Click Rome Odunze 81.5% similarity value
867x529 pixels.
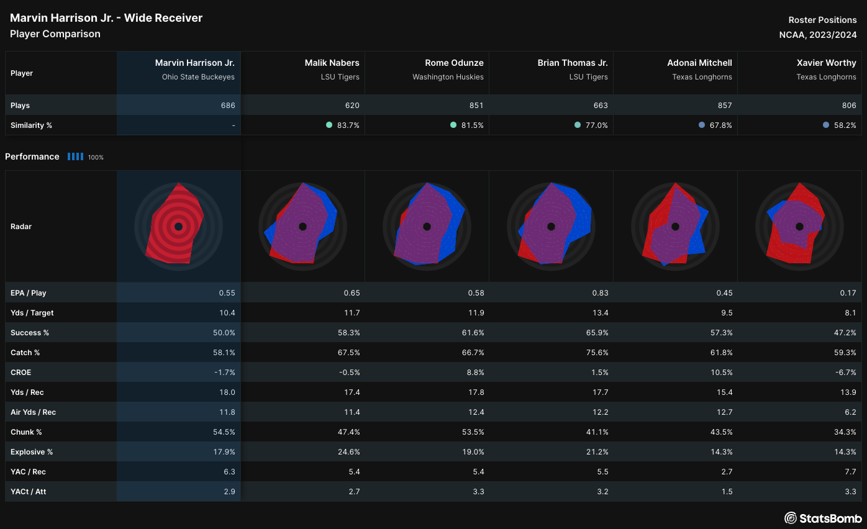click(472, 125)
